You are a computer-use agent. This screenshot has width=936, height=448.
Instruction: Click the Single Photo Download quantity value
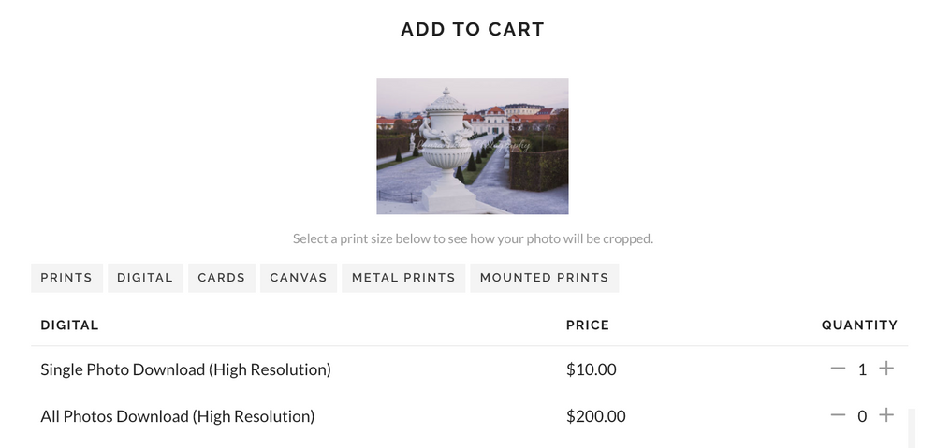[862, 369]
